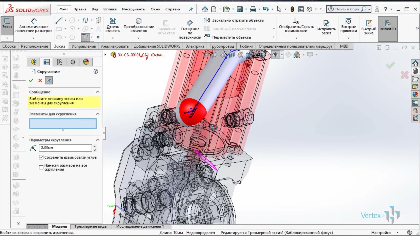The height and width of the screenshot is (236, 420).
Task: Click the Элементы для скругления selection box
Action: click(x=63, y=124)
